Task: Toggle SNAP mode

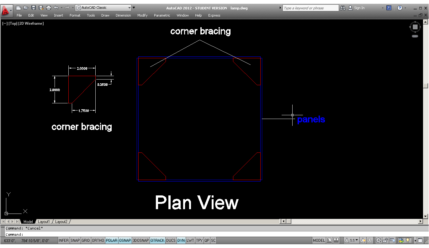Action: (75, 240)
